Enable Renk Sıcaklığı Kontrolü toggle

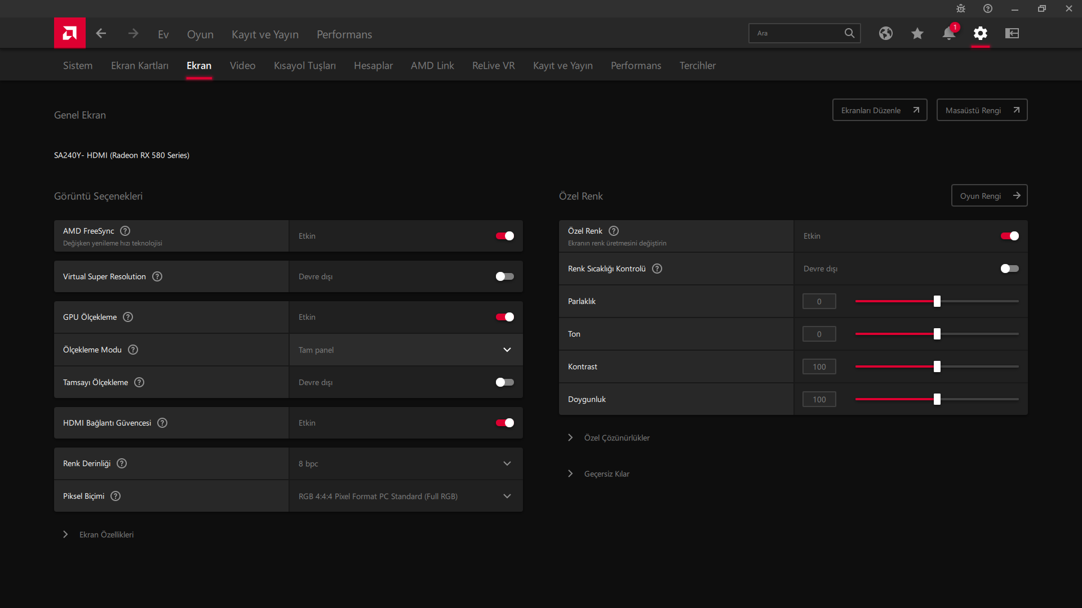click(1009, 269)
